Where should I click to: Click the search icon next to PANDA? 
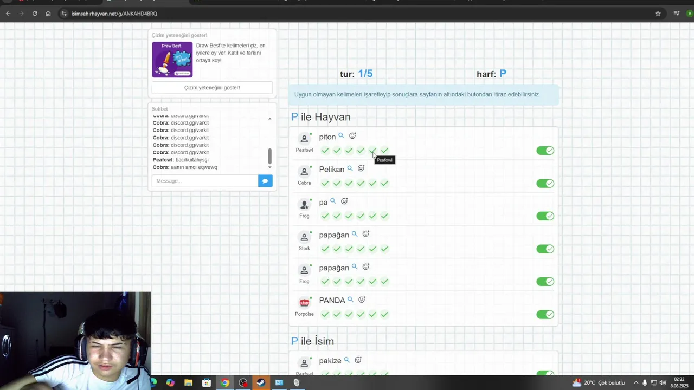[x=350, y=300]
